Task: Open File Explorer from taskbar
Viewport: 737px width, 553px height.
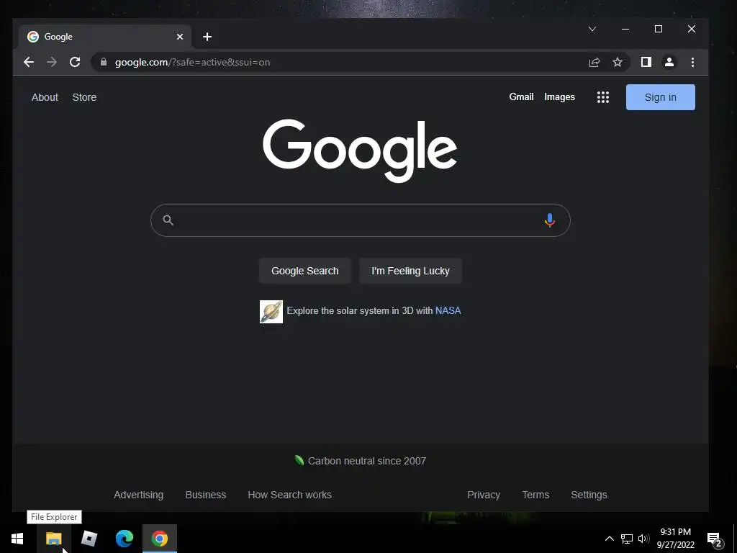Action: [53, 539]
